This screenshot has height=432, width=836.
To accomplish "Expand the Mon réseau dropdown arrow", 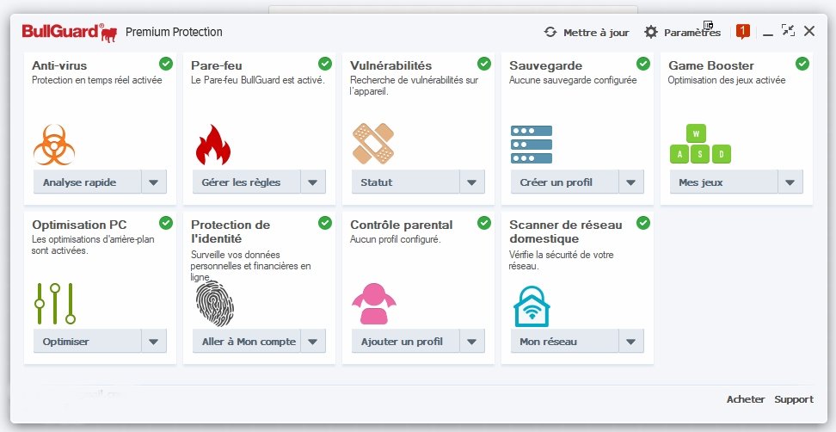I will (630, 342).
